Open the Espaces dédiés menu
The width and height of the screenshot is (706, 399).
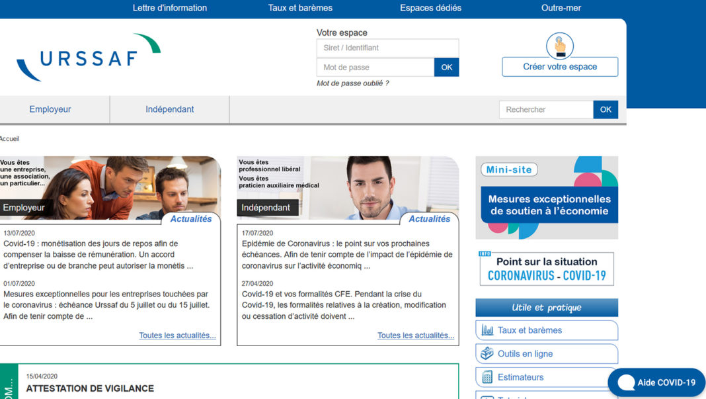(x=430, y=8)
